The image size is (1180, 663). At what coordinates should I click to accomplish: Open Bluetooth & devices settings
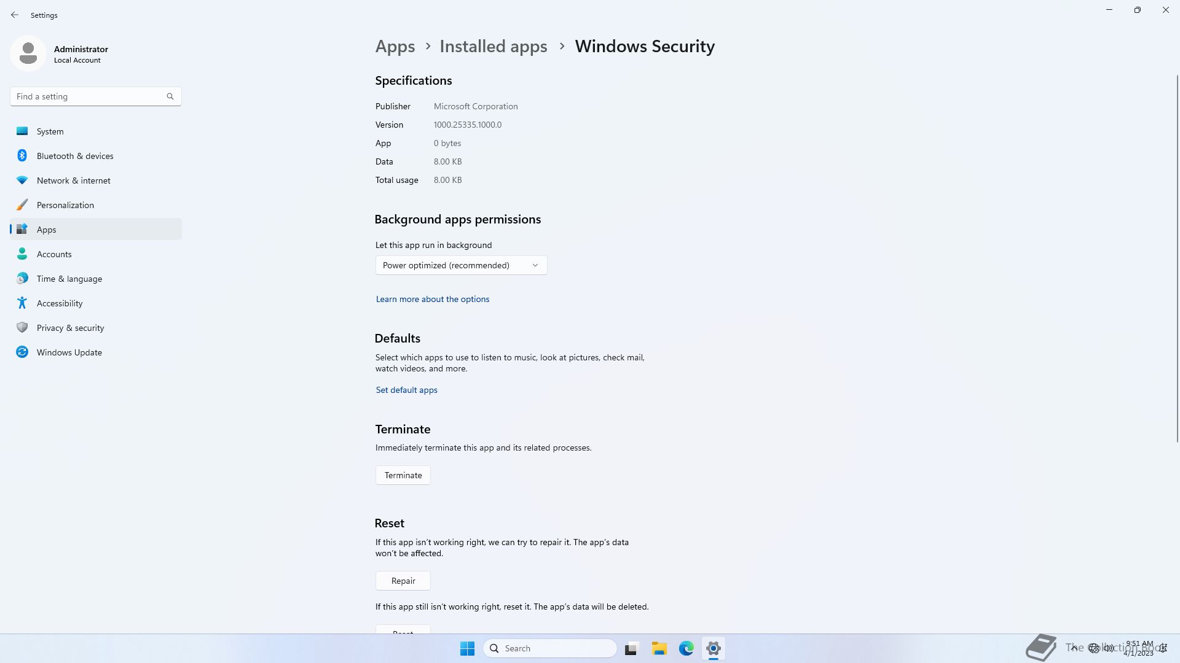pyautogui.click(x=96, y=156)
